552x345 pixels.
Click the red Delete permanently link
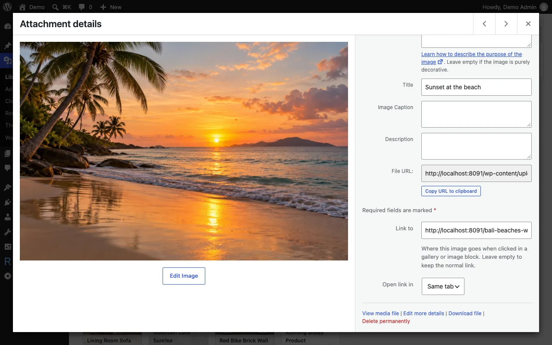(x=386, y=321)
